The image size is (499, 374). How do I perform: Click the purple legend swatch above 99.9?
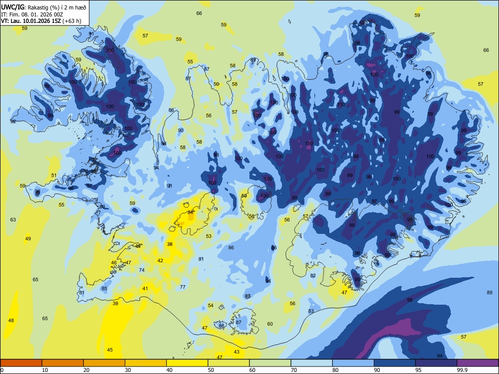click(478, 363)
